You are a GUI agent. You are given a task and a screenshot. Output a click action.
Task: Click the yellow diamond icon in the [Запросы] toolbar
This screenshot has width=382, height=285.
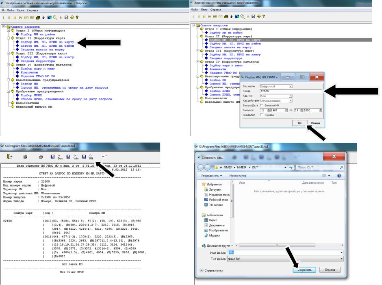tap(72, 17)
